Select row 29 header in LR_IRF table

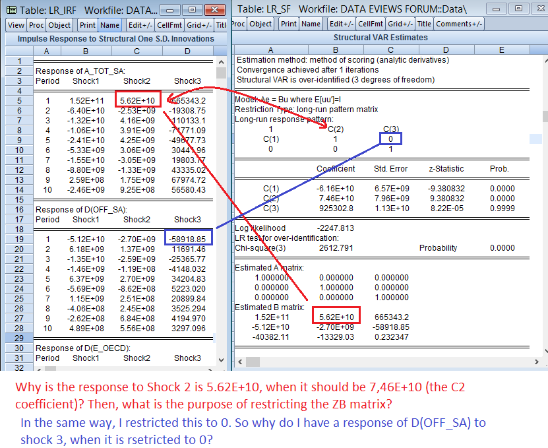[18, 338]
